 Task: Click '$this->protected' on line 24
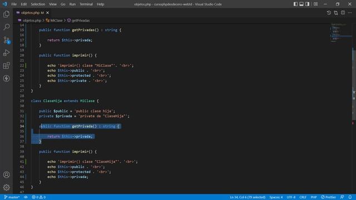[x=74, y=76]
